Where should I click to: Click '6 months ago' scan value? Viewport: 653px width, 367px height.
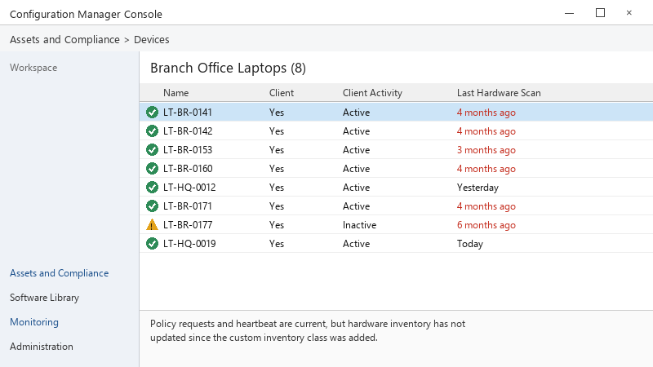point(486,225)
